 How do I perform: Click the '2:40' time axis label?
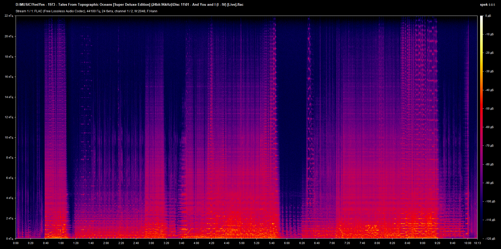click(x=136, y=243)
